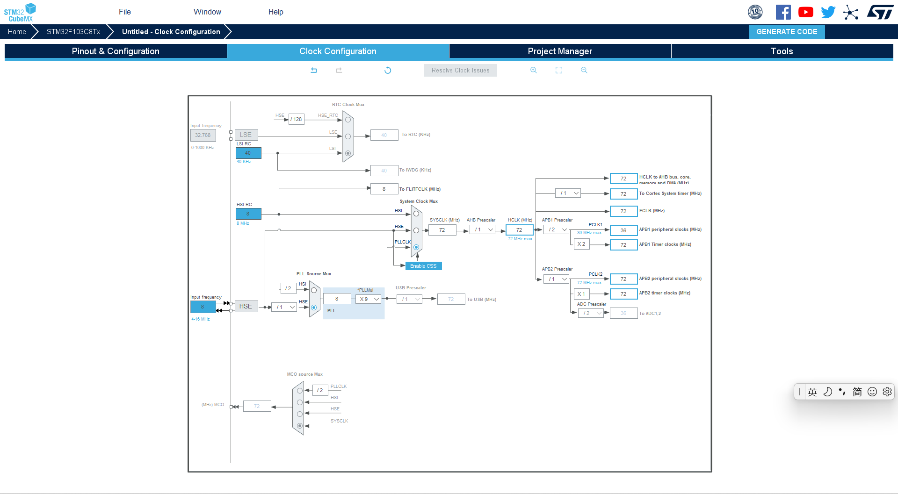Click the IME moon mode icon
898x494 pixels.
coord(827,392)
